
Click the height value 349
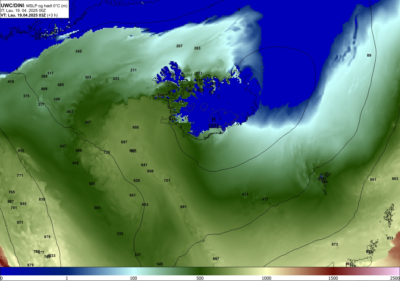[x=57, y=99]
